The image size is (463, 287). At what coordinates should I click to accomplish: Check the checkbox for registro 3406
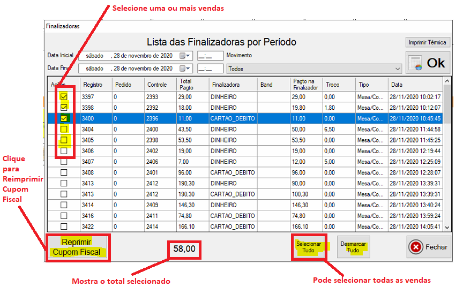click(x=64, y=150)
